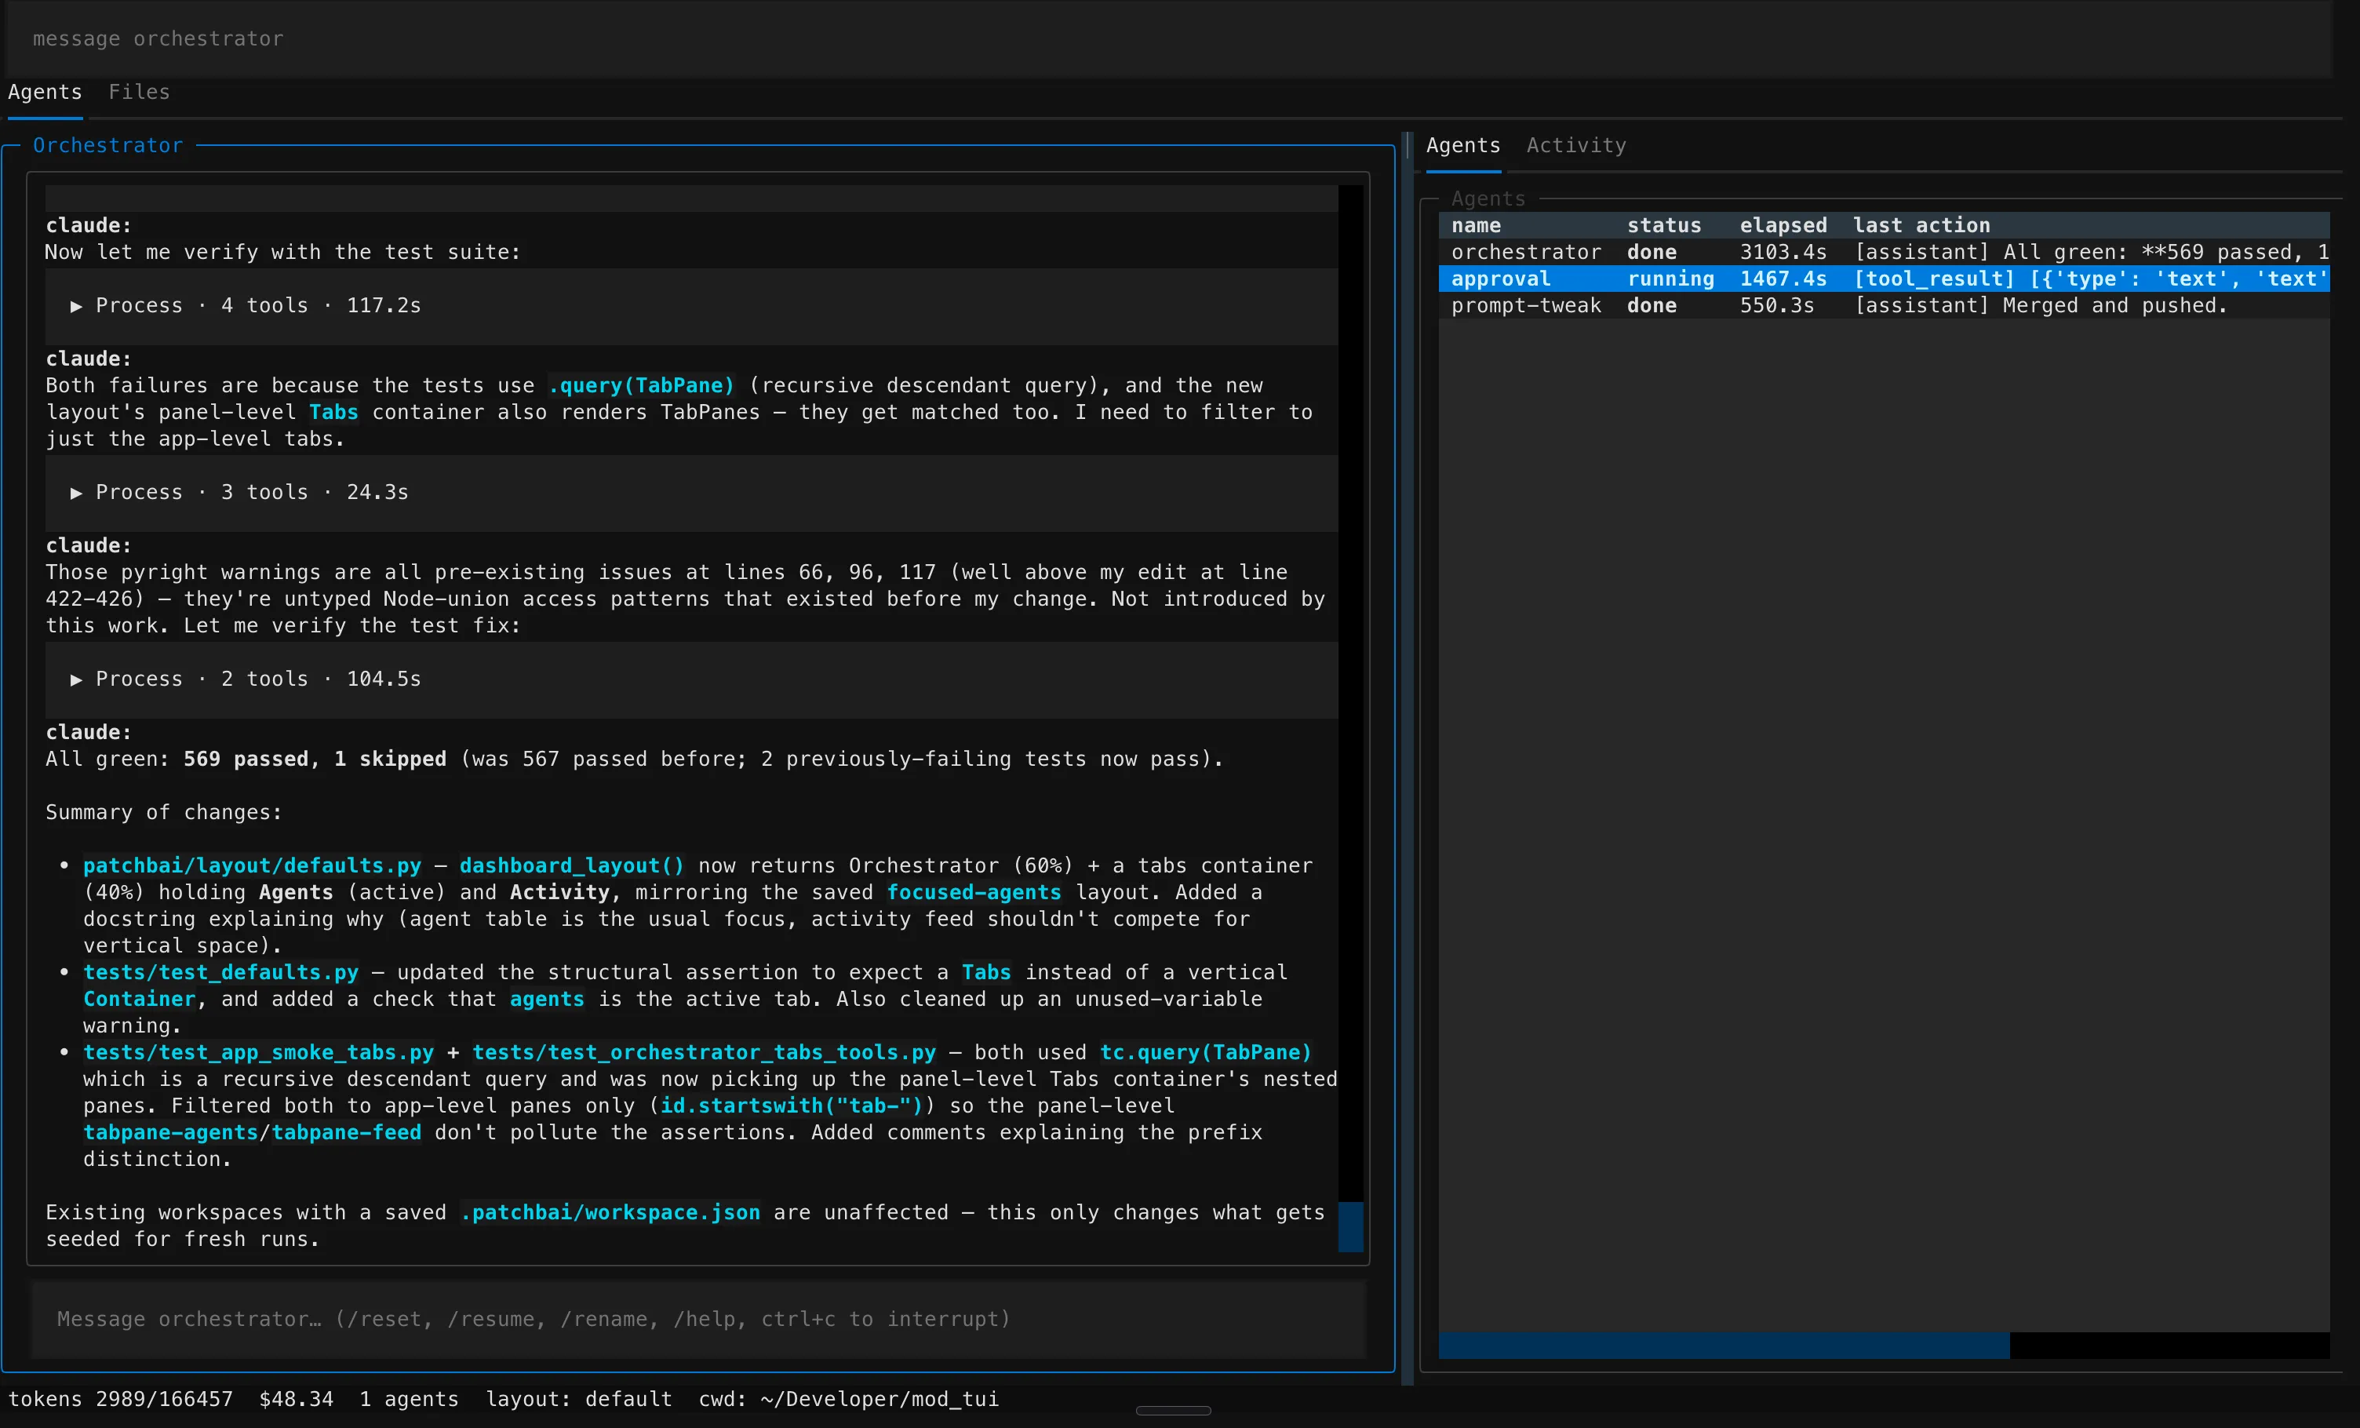Click the $48.34 cost in status bar

tap(296, 1399)
